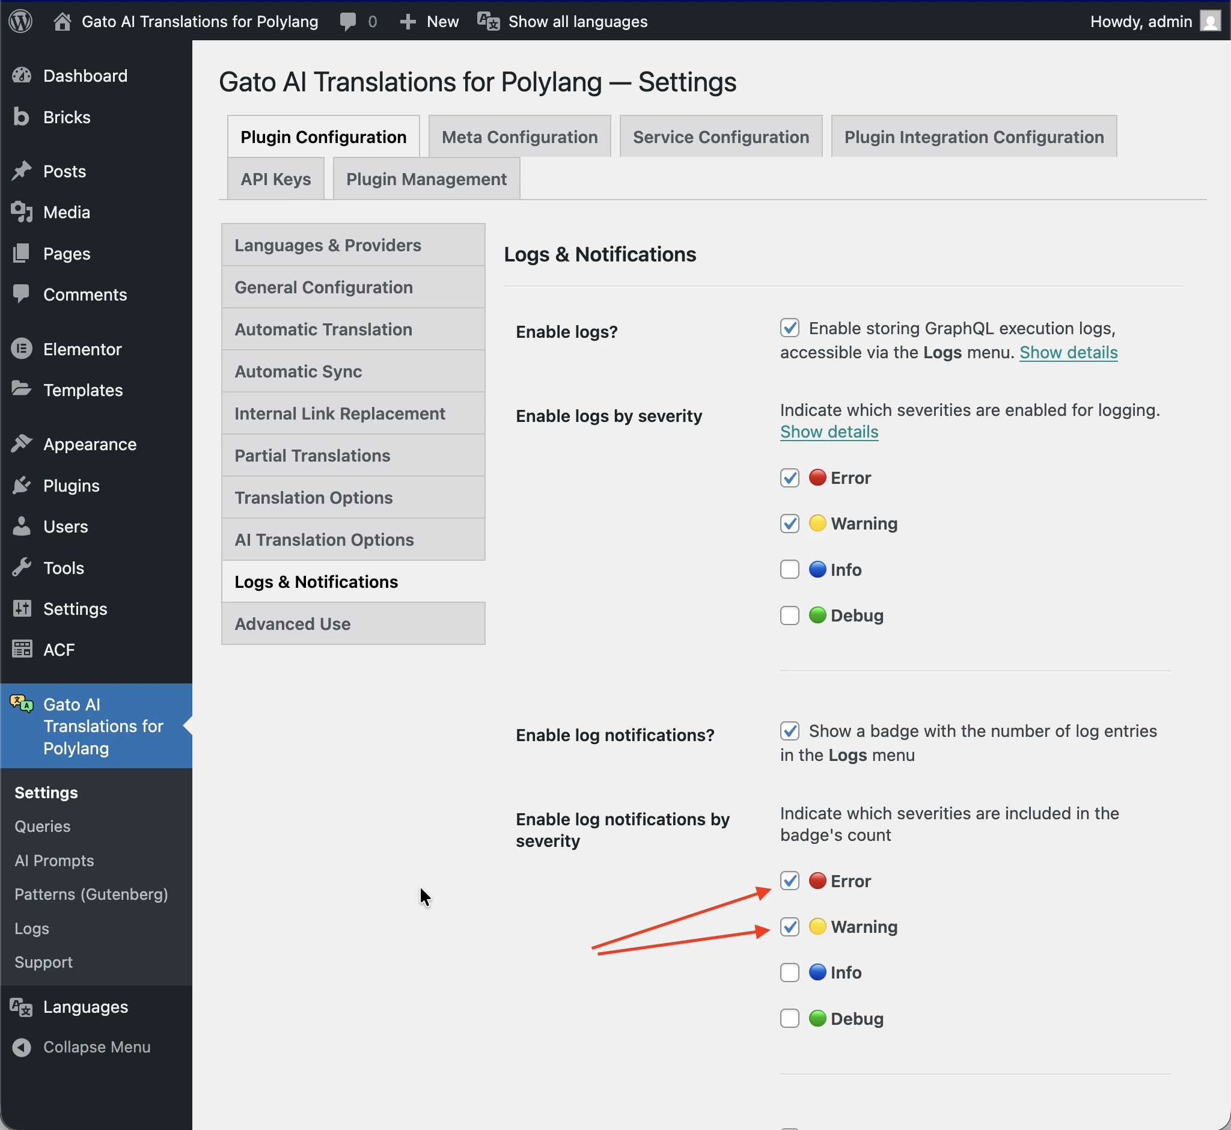Enable Debug severity in badge count
This screenshot has height=1130, width=1231.
coord(789,1018)
